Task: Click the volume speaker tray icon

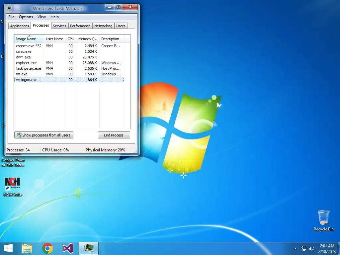Action: click(x=312, y=249)
